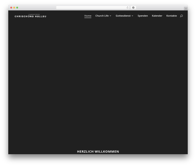Image resolution: width=196 pixels, height=166 pixels.
Task: Click the HERZLICH WILLKOMMEN heading
Action: pos(98,151)
